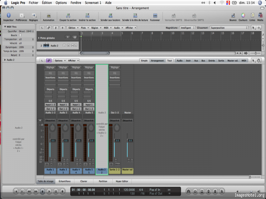Click Go to Beginning in the transport bar

(16, 191)
